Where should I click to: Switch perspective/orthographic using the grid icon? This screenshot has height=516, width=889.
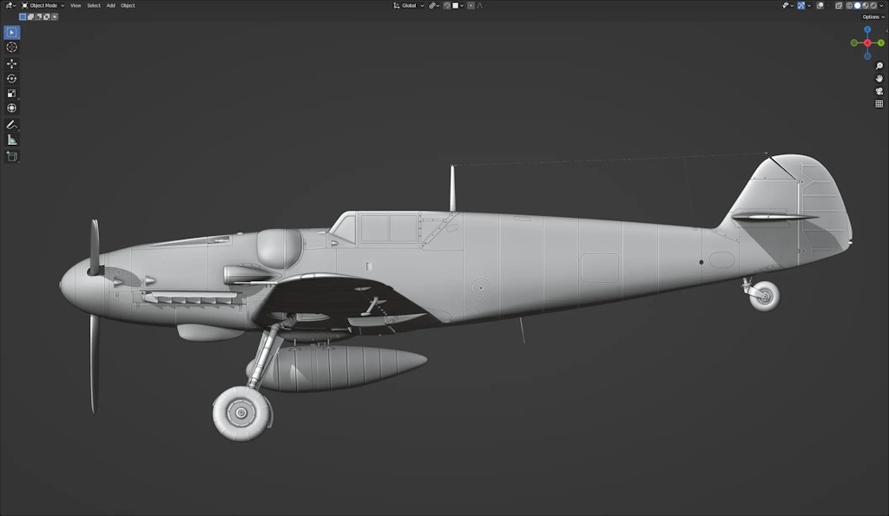point(879,103)
